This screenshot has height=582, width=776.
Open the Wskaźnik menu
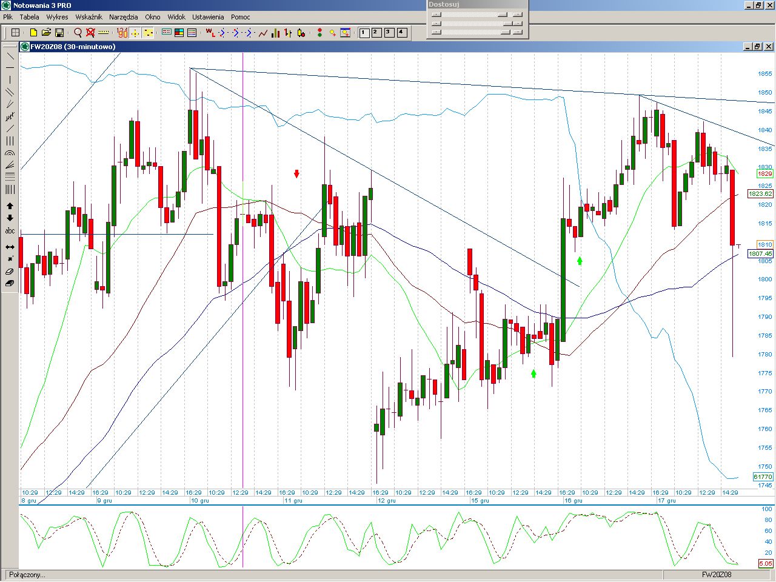[89, 17]
